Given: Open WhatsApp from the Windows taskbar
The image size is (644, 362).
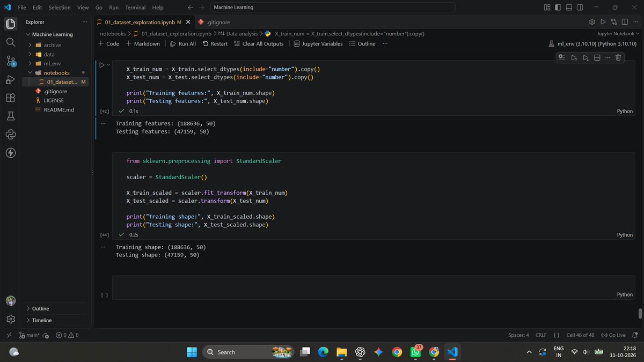Looking at the screenshot, I should click(415, 352).
